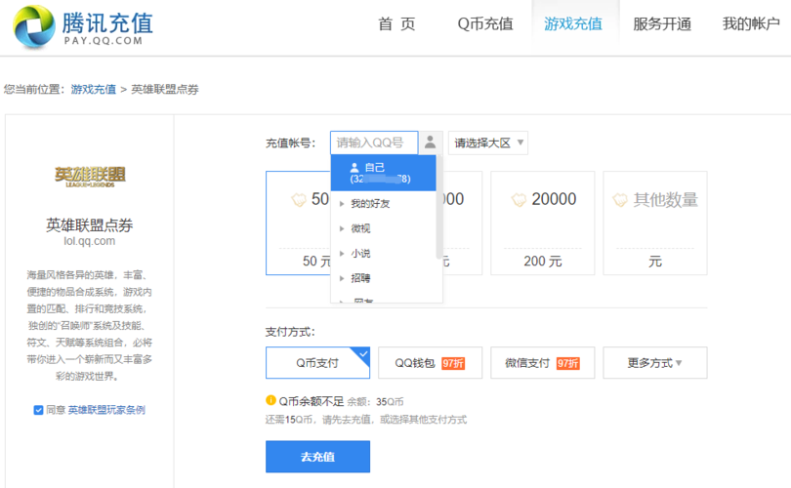Click the Tencent Pay globe logo
The width and height of the screenshot is (791, 488).
pos(34,26)
